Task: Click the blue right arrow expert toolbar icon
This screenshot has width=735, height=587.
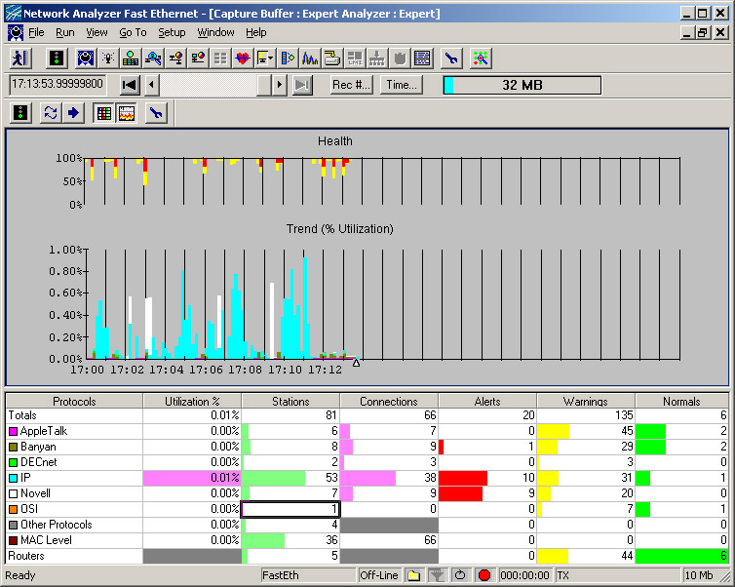Action: click(x=73, y=113)
